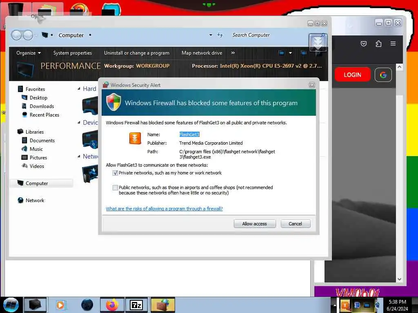This screenshot has width=418, height=313.
Task: Select Documents library
Action: point(42,141)
